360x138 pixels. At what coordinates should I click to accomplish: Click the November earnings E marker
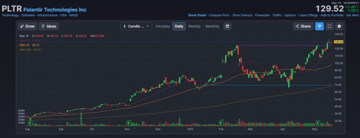click(x=129, y=123)
